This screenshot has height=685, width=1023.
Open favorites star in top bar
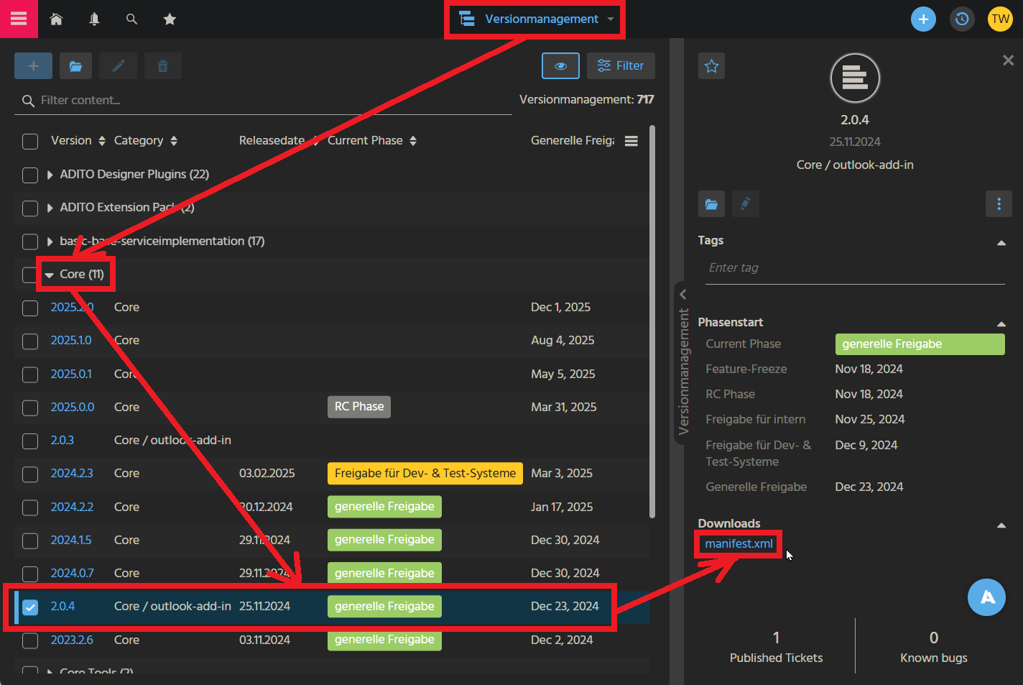[170, 19]
